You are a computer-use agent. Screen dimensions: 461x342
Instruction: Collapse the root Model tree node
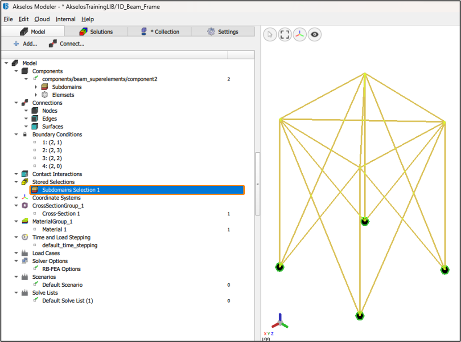point(6,63)
